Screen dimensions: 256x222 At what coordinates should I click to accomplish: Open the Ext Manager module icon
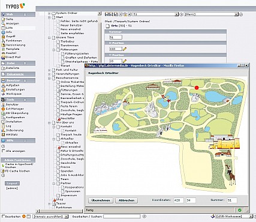(3, 109)
